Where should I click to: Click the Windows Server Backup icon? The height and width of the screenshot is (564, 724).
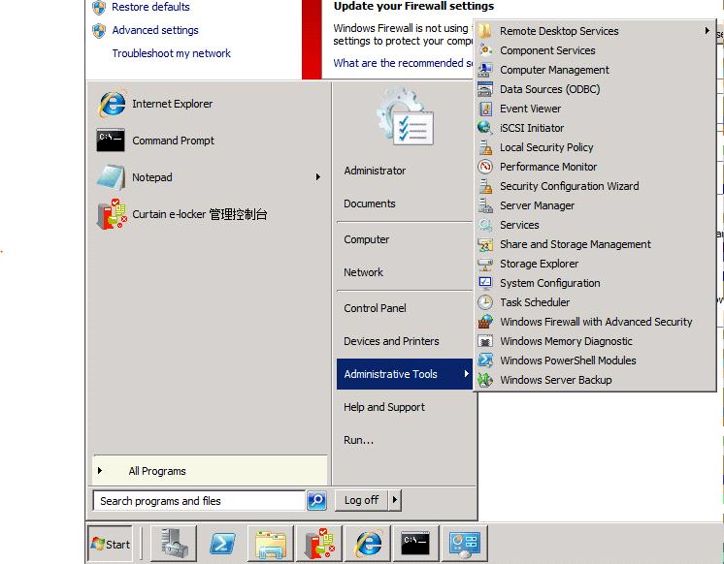(x=485, y=380)
